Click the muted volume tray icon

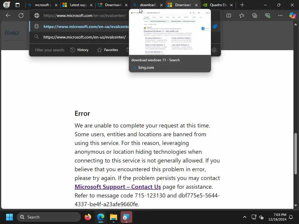(261, 217)
